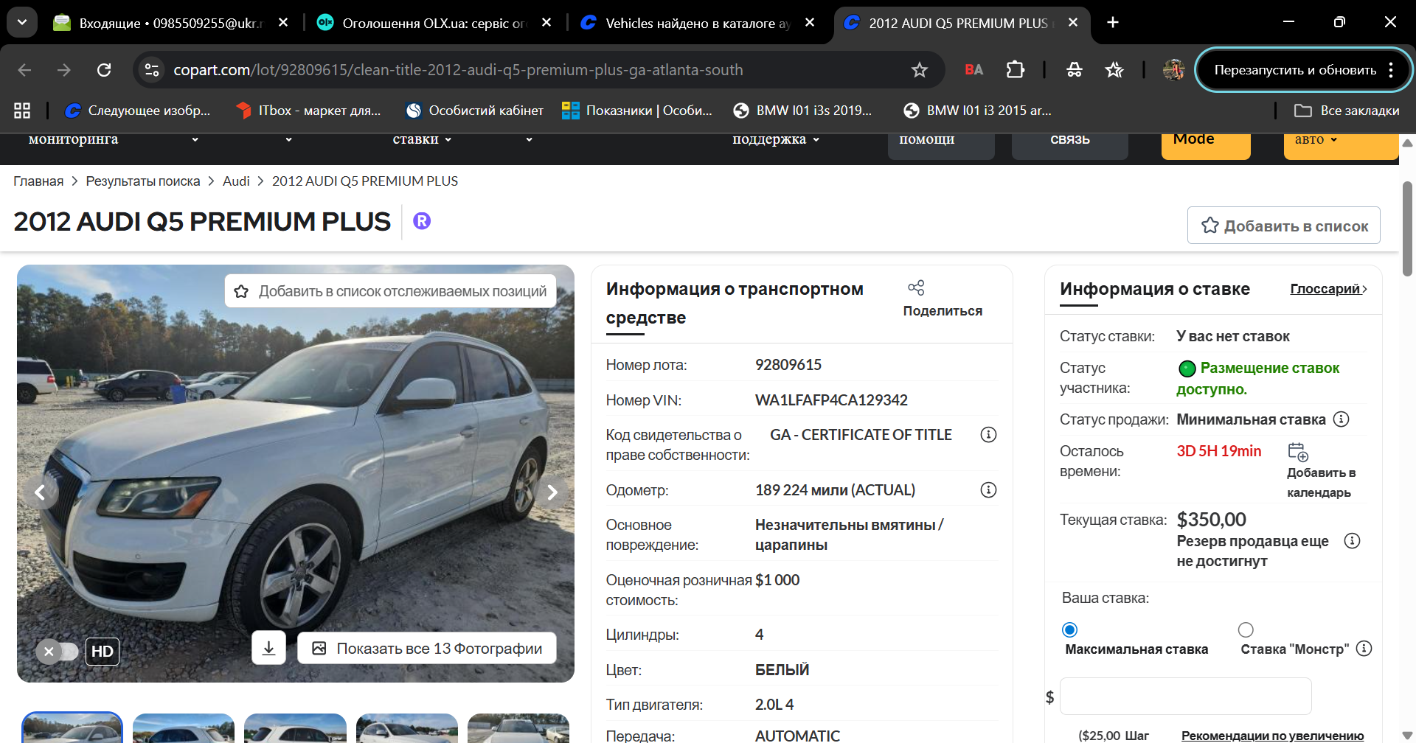This screenshot has width=1416, height=743.
Task: Open info icon beside Минимальная ставка
Action: click(x=1342, y=419)
